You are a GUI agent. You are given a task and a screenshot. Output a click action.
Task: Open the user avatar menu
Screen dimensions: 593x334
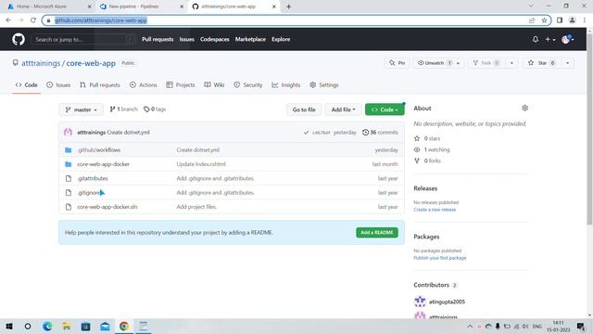(x=568, y=39)
